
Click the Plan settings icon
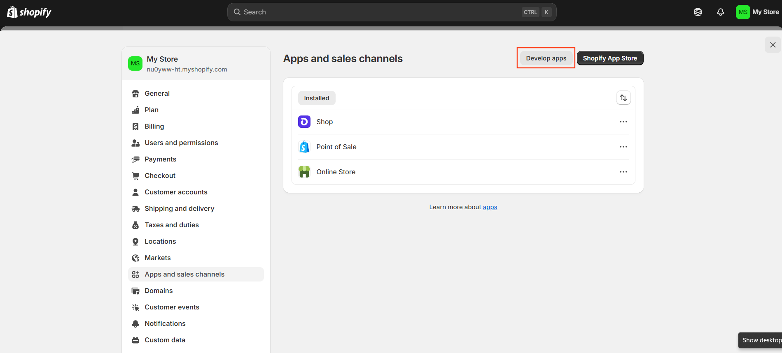(135, 110)
